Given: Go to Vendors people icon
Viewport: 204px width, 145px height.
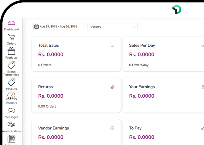Looking at the screenshot, I should click(x=12, y=96).
